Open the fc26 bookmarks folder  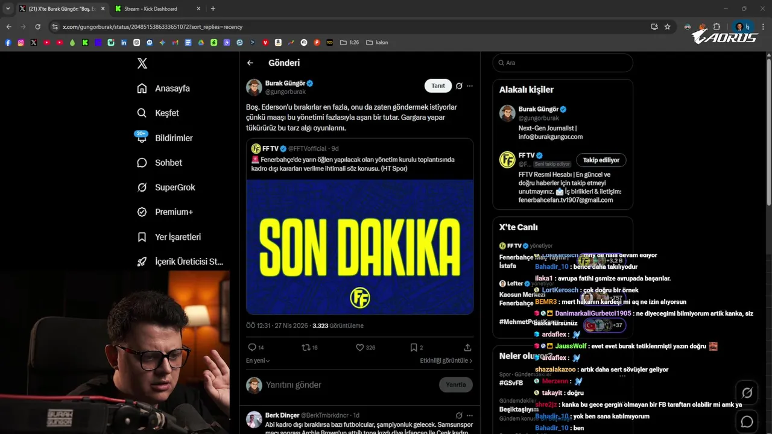coord(349,43)
